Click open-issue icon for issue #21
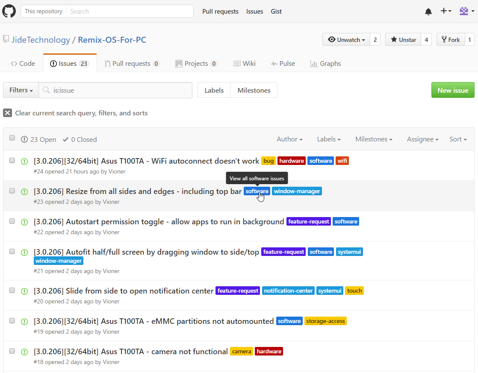 (x=24, y=253)
